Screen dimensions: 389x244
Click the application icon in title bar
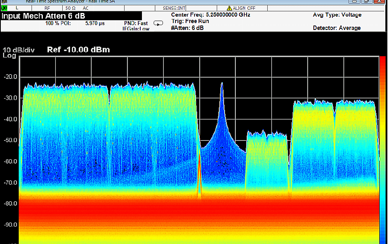(4, 2)
